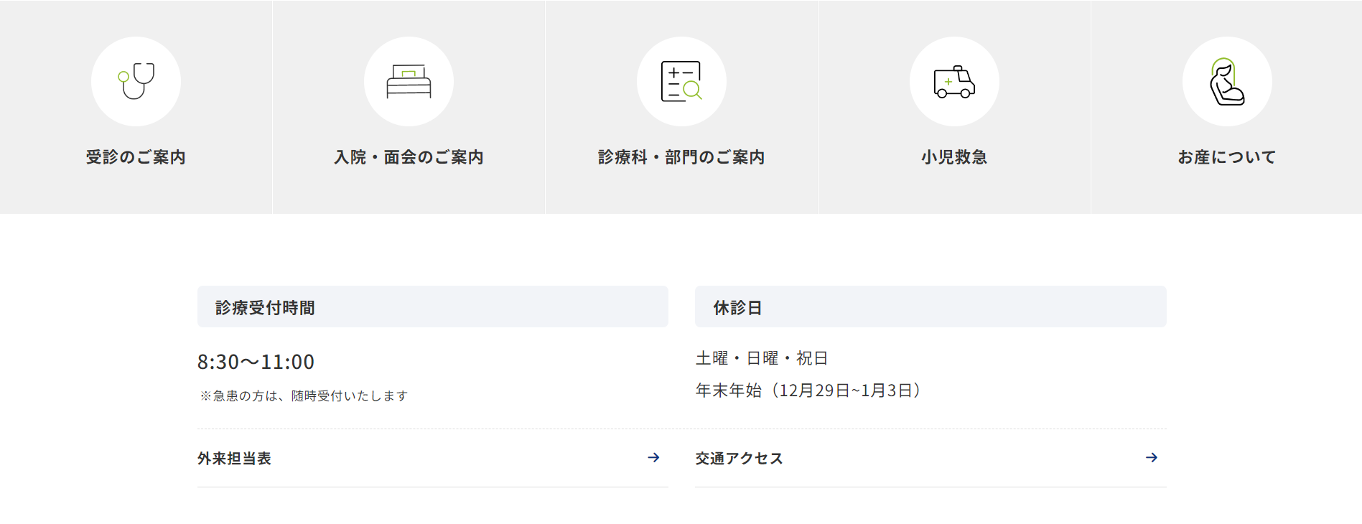Click the mother and baby icon
1362x524 pixels.
point(1227,82)
